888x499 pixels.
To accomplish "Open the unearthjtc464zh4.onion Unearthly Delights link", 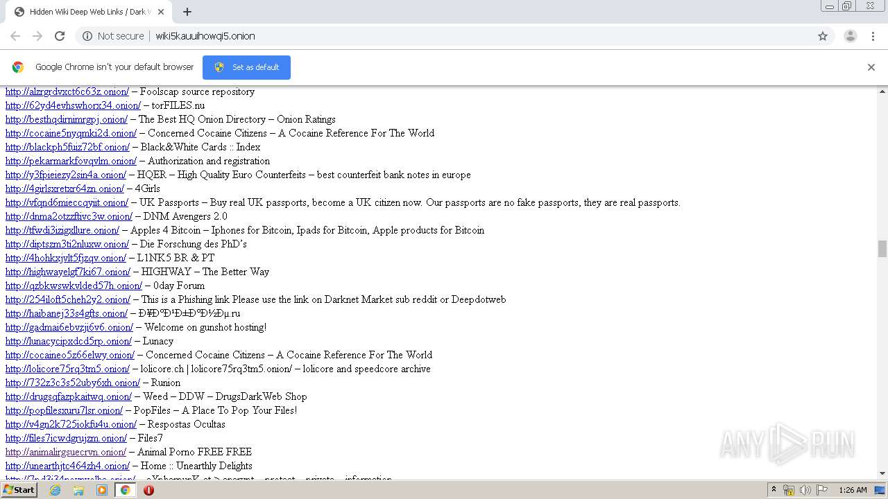I will [67, 466].
